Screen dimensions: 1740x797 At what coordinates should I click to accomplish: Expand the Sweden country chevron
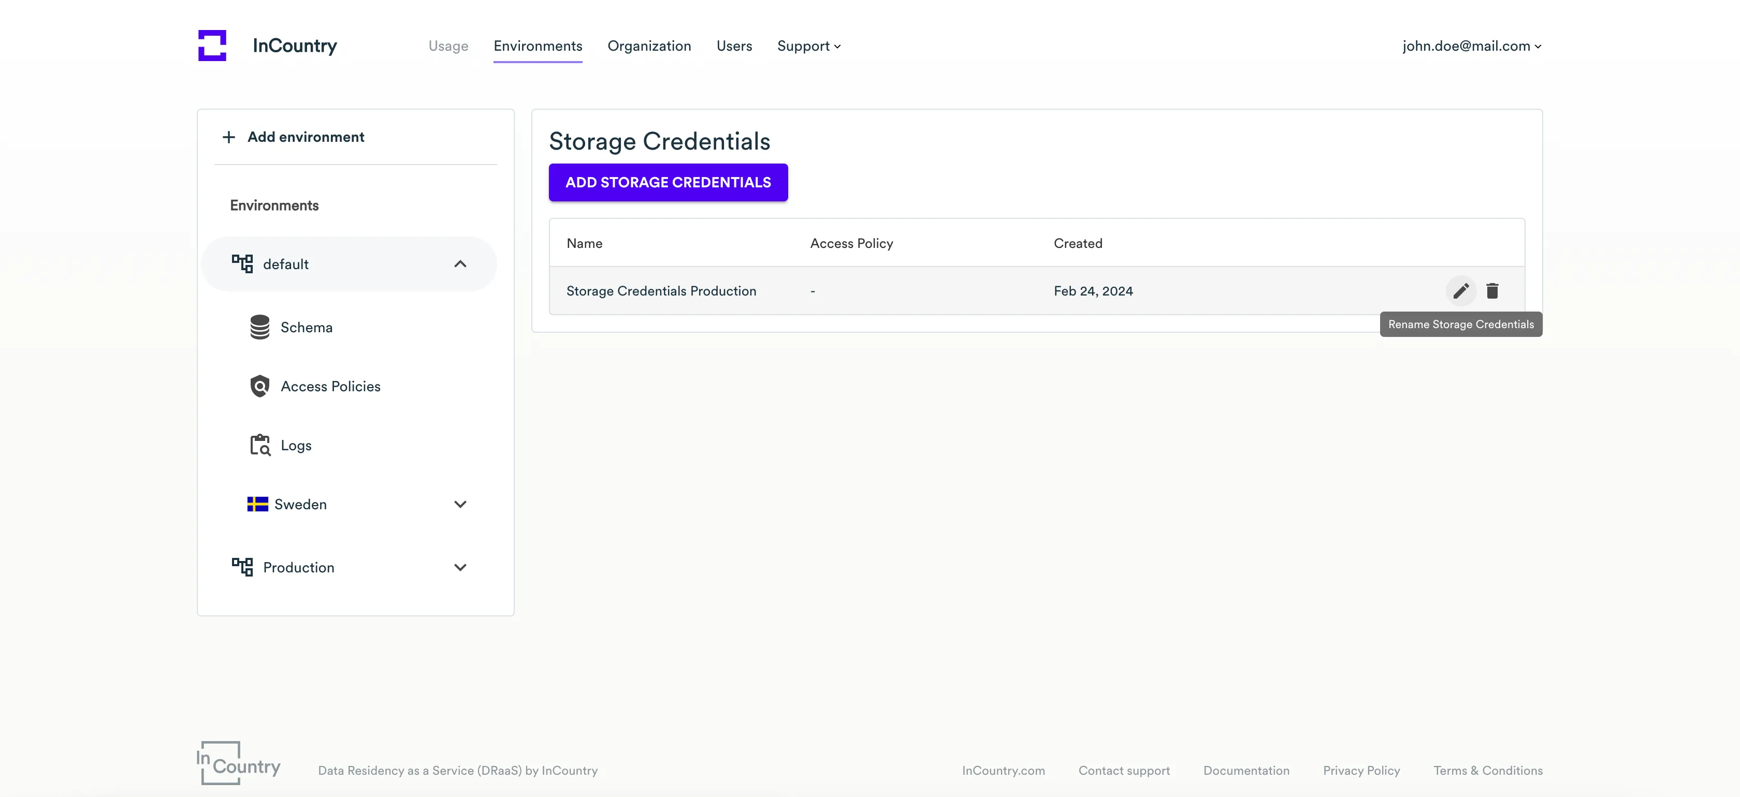[x=460, y=504]
